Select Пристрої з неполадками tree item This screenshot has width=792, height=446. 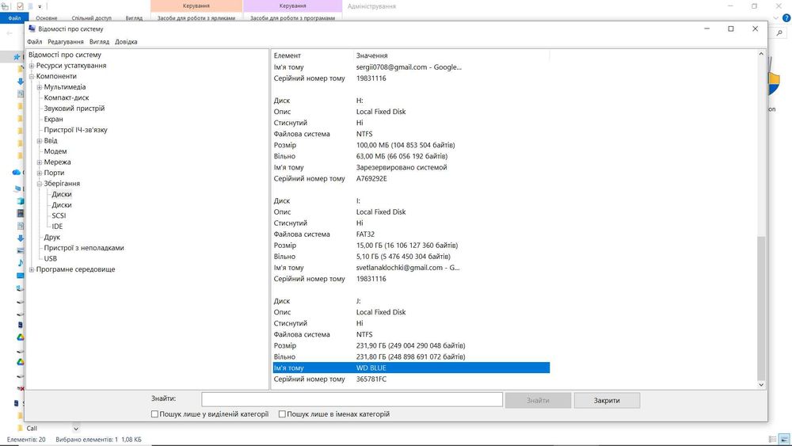click(84, 248)
